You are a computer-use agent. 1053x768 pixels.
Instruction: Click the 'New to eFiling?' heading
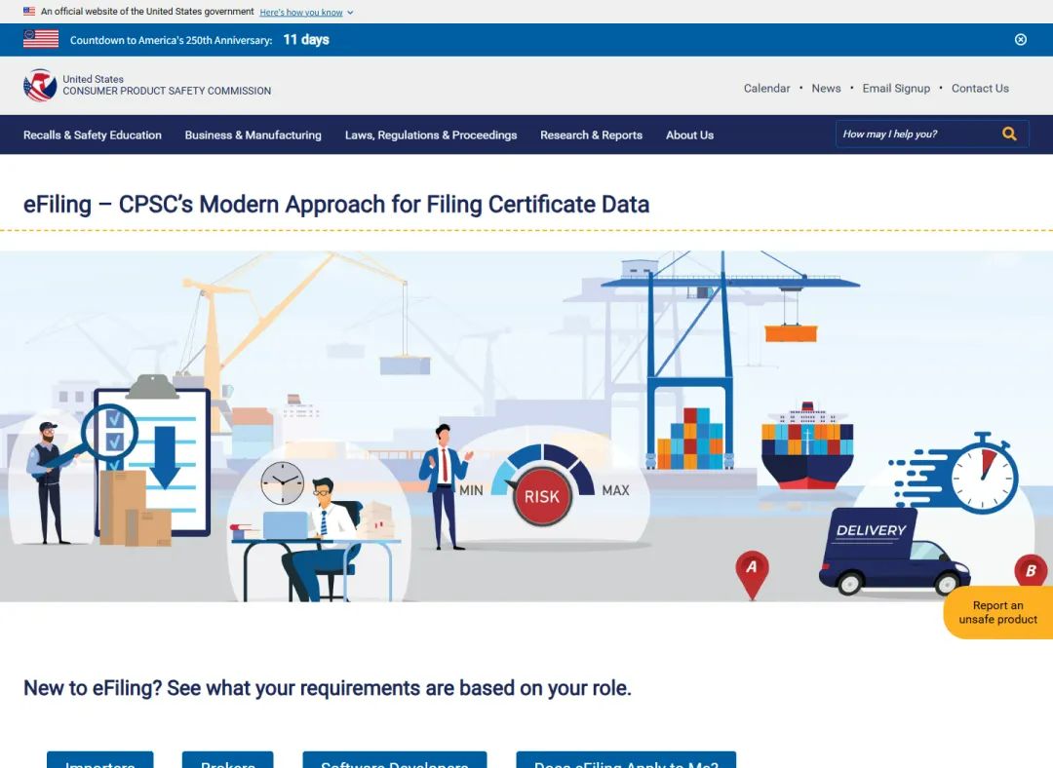tap(327, 688)
